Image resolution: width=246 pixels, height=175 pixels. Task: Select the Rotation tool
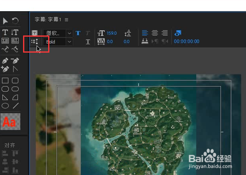click(15, 21)
